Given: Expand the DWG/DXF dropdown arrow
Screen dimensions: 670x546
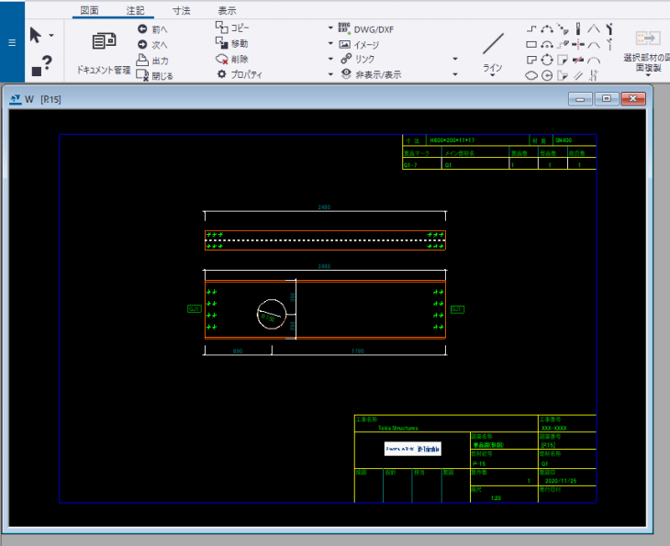Looking at the screenshot, I should coord(330,28).
